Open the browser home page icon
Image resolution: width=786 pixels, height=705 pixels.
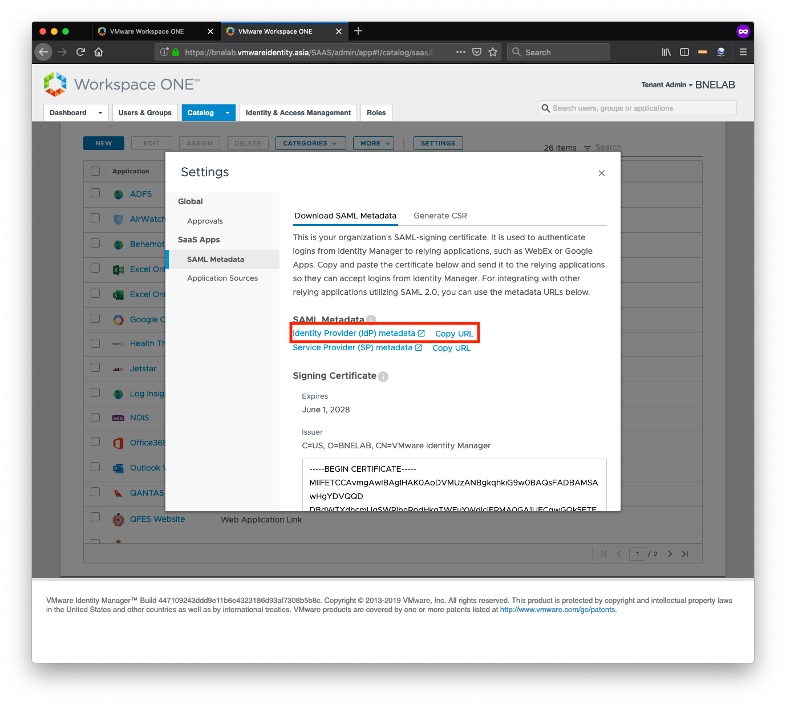click(x=99, y=52)
